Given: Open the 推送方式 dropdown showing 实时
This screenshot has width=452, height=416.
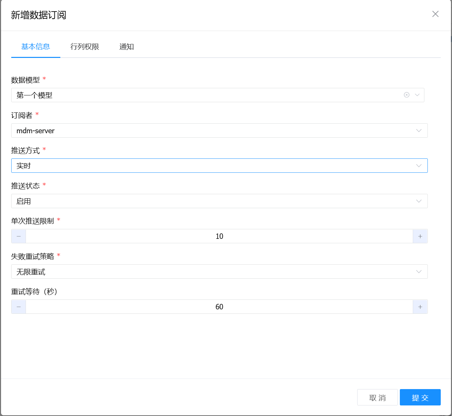Looking at the screenshot, I should [x=220, y=166].
